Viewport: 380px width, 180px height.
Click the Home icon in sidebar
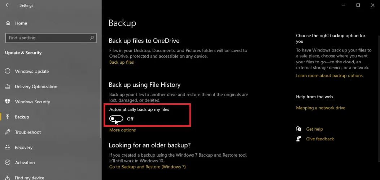[8, 23]
